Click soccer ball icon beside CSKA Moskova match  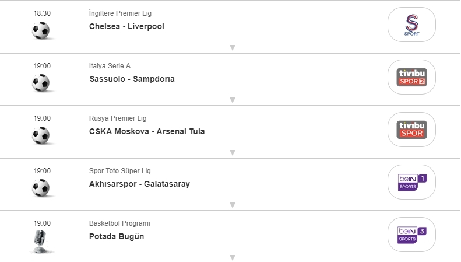[x=41, y=135]
